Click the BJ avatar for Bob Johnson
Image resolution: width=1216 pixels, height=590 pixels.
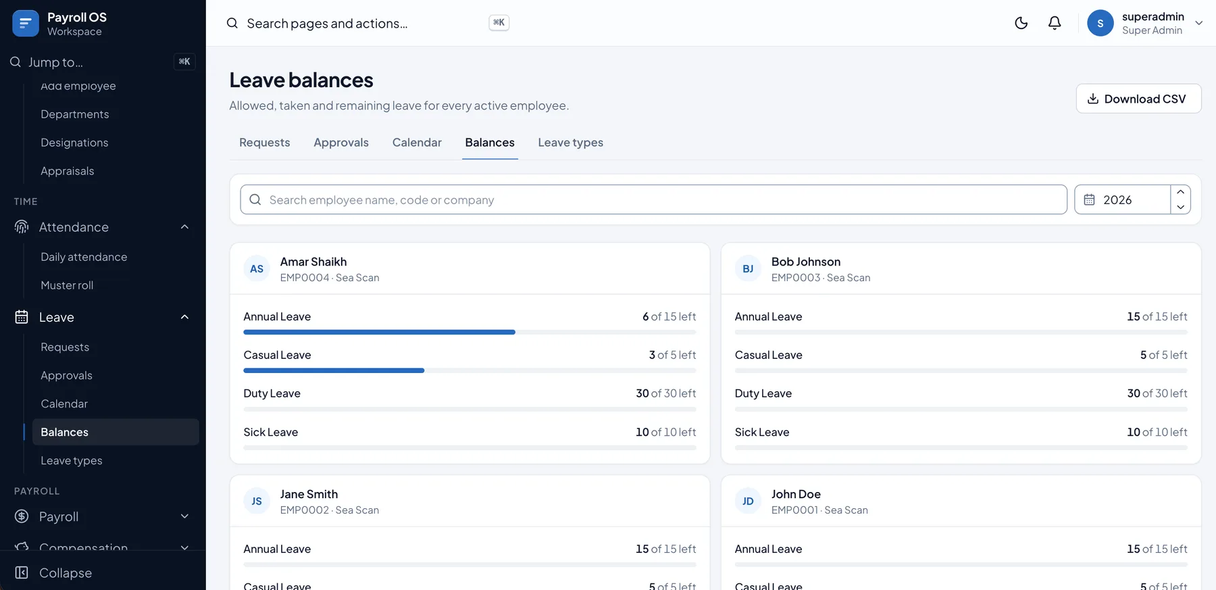[x=748, y=269]
